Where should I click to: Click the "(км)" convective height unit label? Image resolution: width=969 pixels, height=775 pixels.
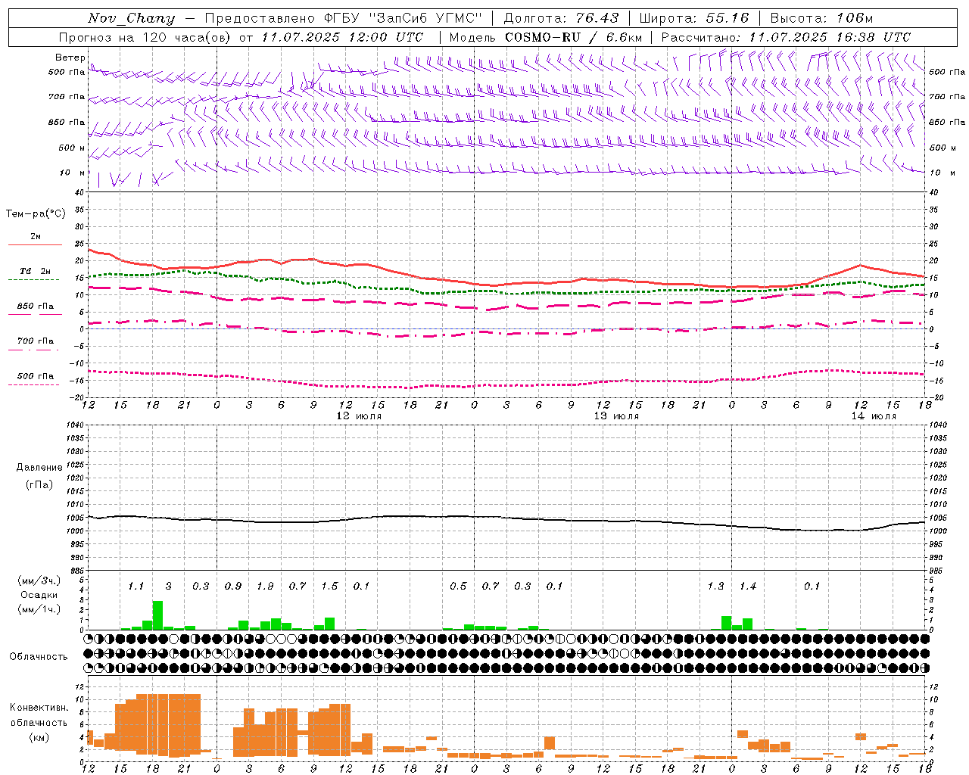point(39,737)
